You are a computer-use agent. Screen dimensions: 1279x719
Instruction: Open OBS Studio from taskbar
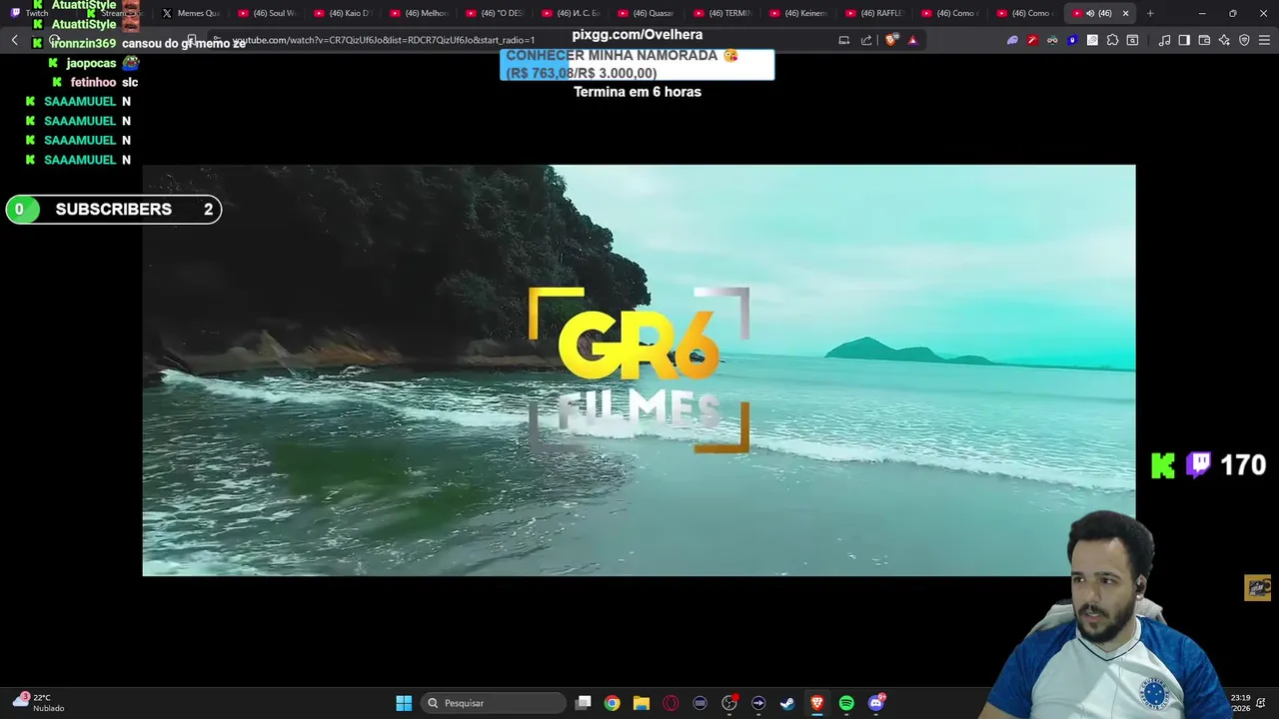[729, 703]
